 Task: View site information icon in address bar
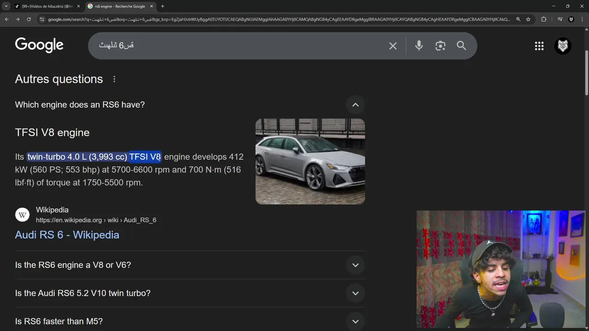[42, 19]
